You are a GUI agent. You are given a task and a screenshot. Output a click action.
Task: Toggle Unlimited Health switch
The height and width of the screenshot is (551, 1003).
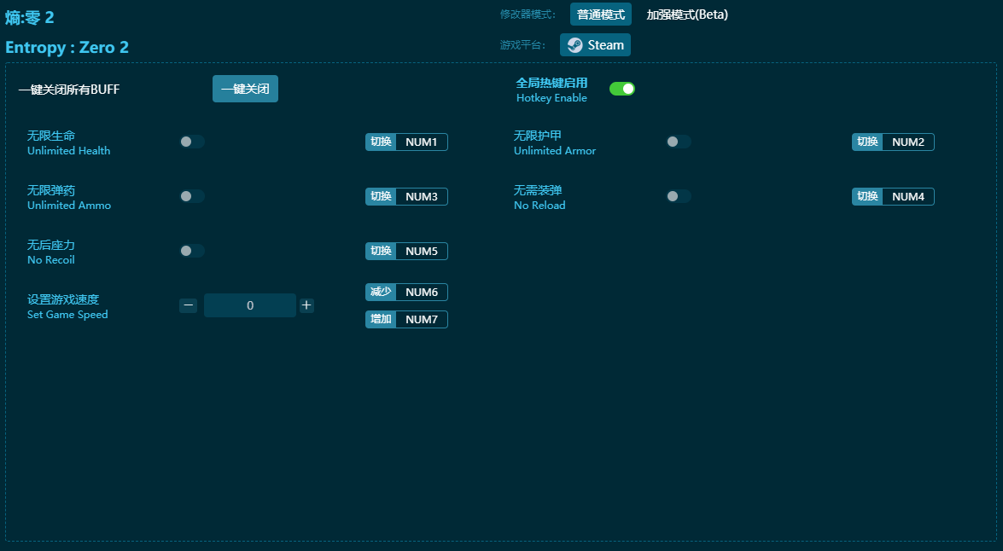pos(192,142)
